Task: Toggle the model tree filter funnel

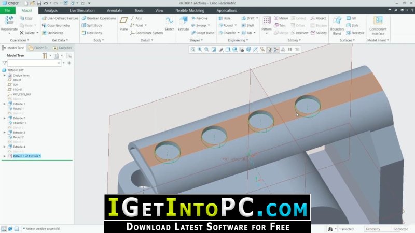Action: click(x=5, y=63)
